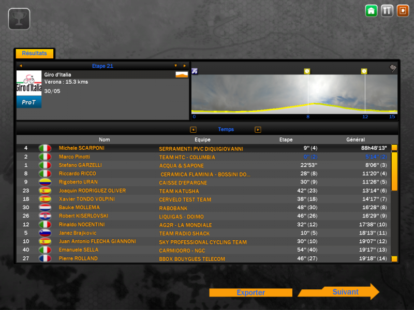Click Slovenian flag beside Janez Brajkovic
414x310 pixels.
45,233
